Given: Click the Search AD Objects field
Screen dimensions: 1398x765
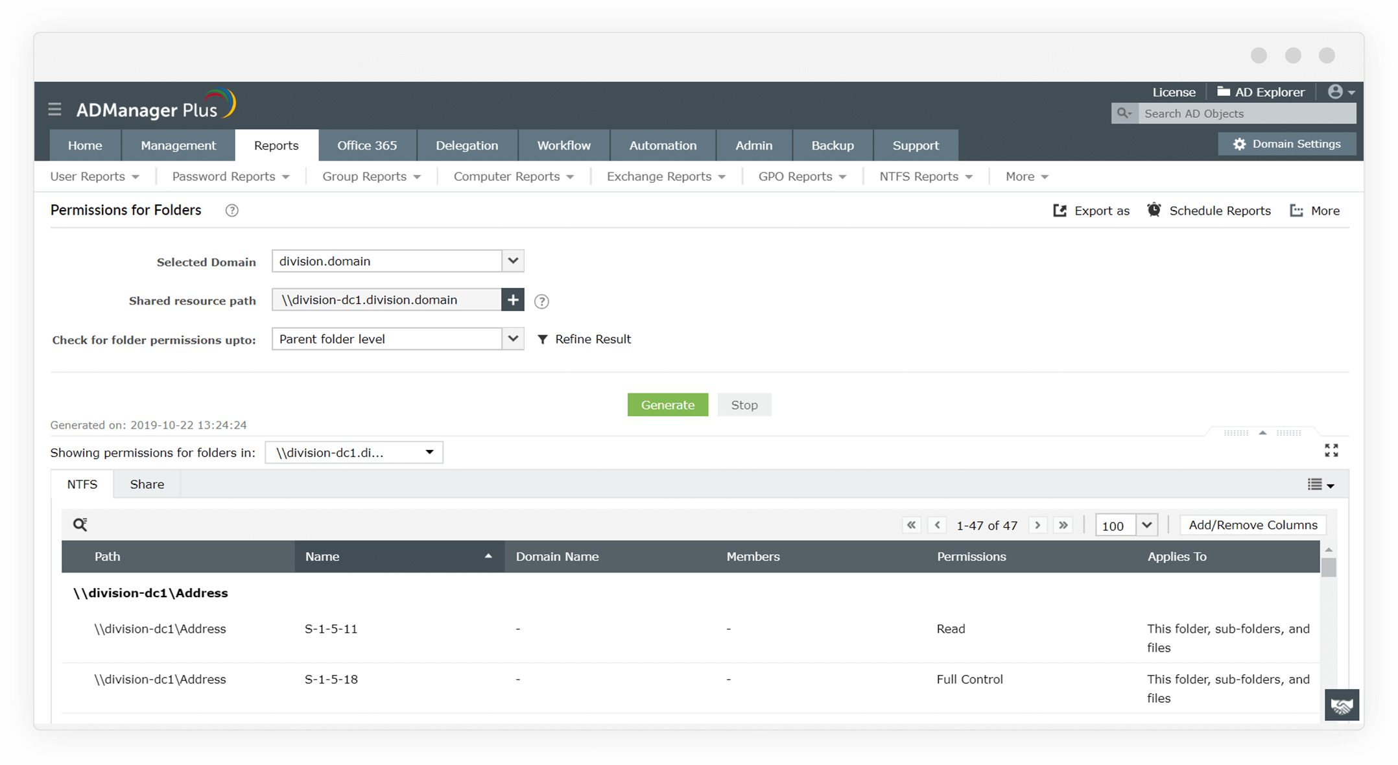Looking at the screenshot, I should [1245, 113].
